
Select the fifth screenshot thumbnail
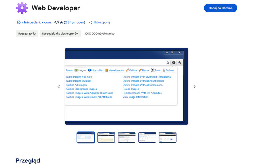click(167, 138)
